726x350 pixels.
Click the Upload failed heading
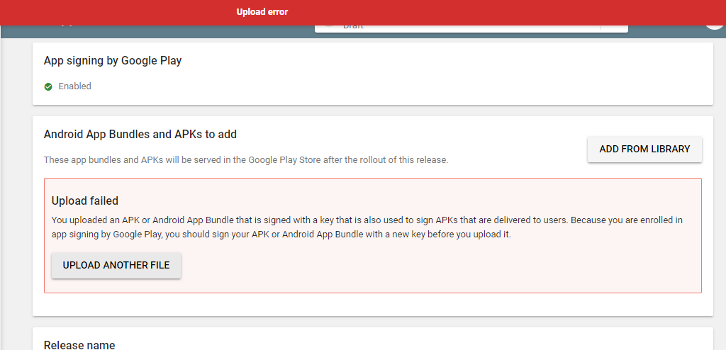tap(85, 201)
